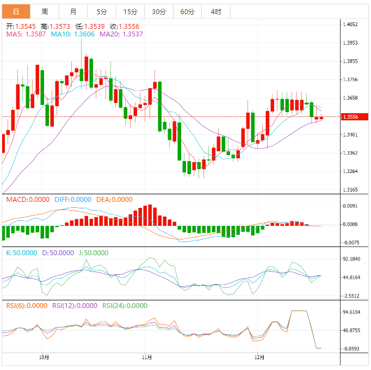Switch to the 5分 timeframe tab
Image resolution: width=371 pixels, height=370 pixels.
pyautogui.click(x=102, y=11)
